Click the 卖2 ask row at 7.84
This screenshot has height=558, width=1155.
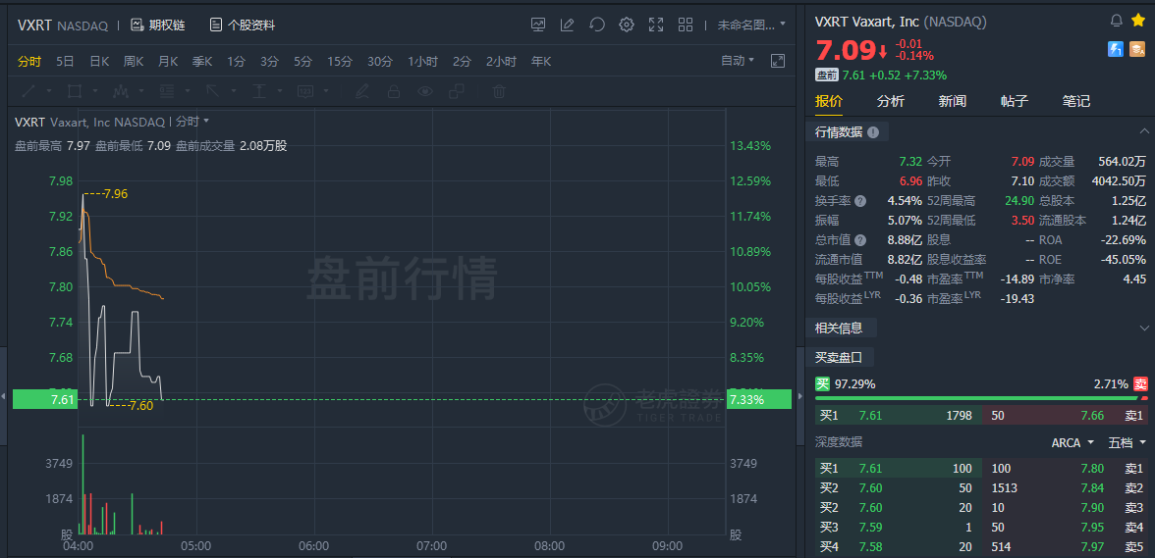[x=1065, y=488]
